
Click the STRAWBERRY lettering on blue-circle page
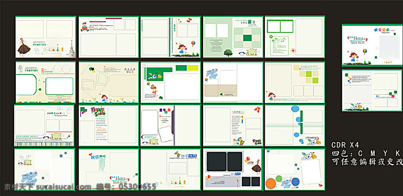point(312,138)
